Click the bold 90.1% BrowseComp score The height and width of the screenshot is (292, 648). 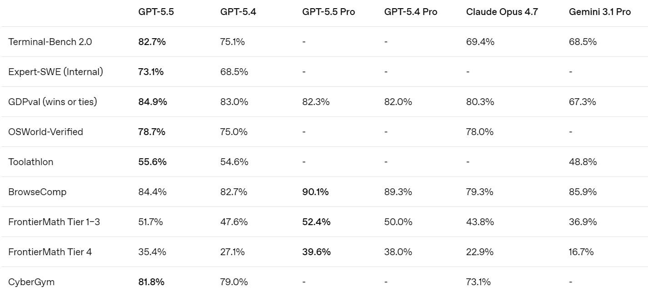click(315, 192)
